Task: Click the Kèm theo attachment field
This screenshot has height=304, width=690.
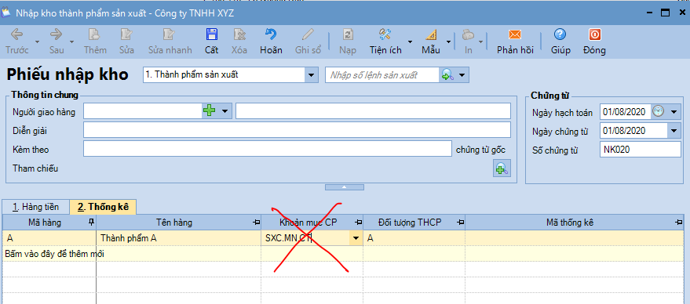Action: (x=268, y=149)
